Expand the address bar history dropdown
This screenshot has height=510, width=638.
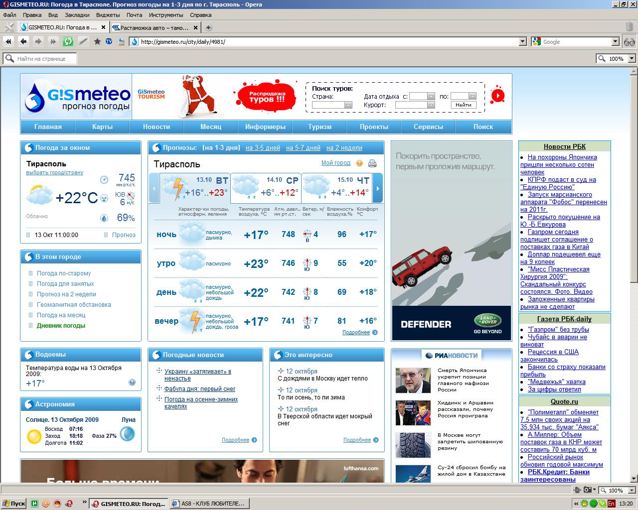[x=522, y=42]
